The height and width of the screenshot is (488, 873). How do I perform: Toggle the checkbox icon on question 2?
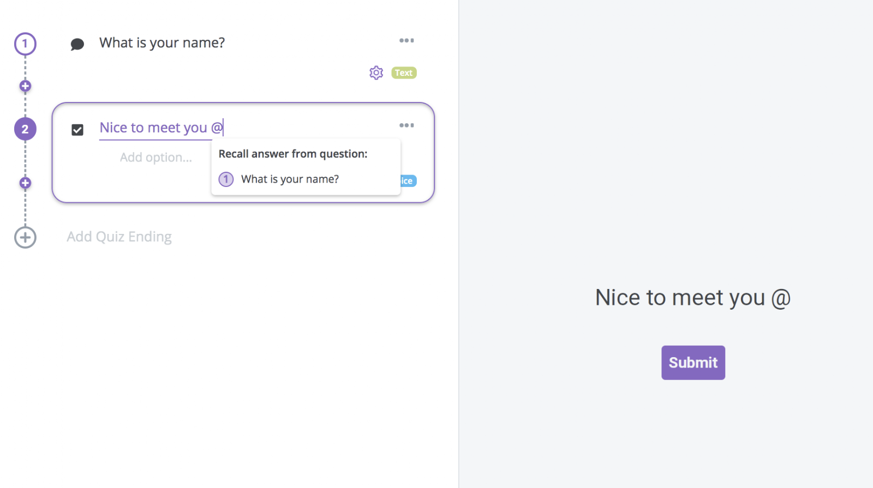tap(77, 130)
